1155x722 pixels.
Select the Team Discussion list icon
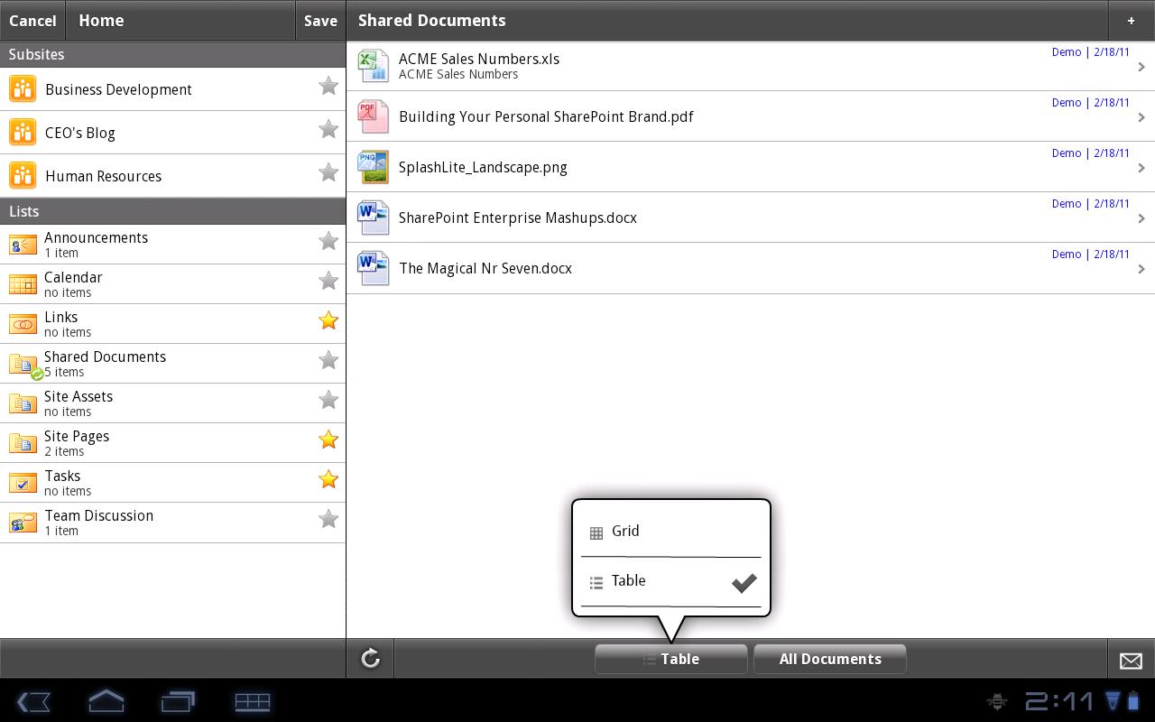click(23, 522)
